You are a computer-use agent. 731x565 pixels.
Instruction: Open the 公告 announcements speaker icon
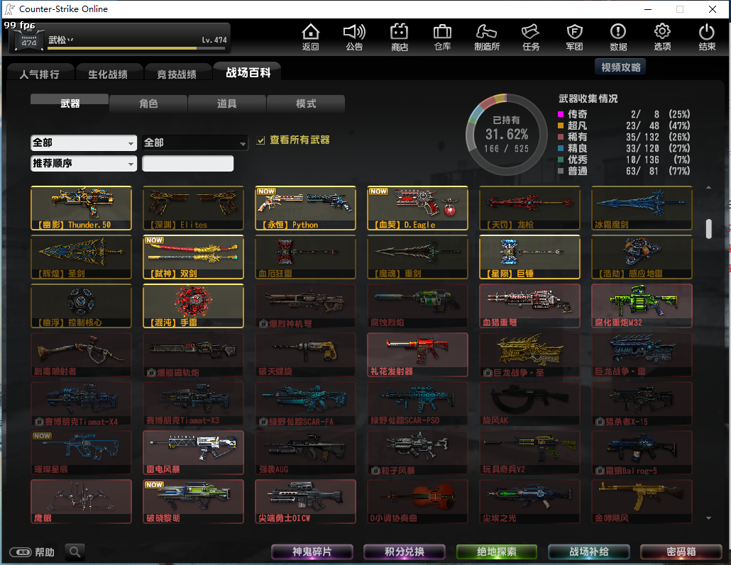(x=354, y=36)
